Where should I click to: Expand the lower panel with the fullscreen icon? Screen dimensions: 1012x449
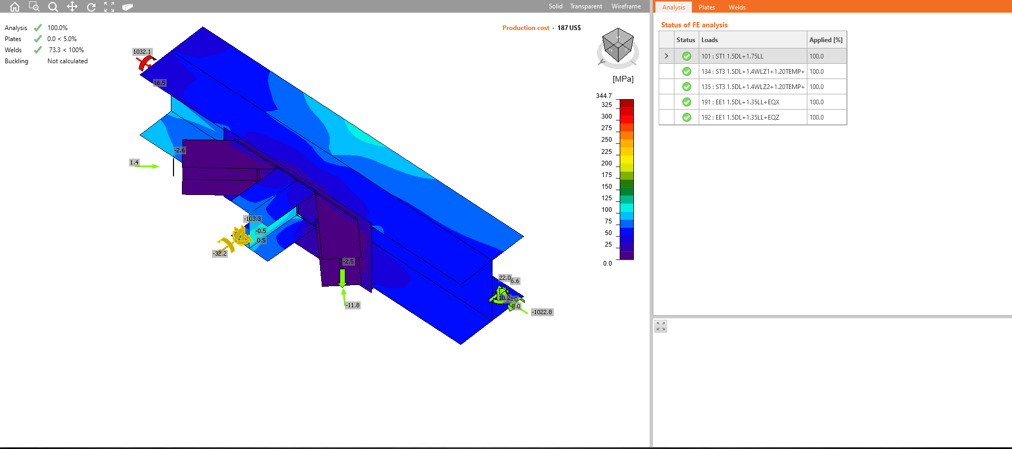coord(661,326)
